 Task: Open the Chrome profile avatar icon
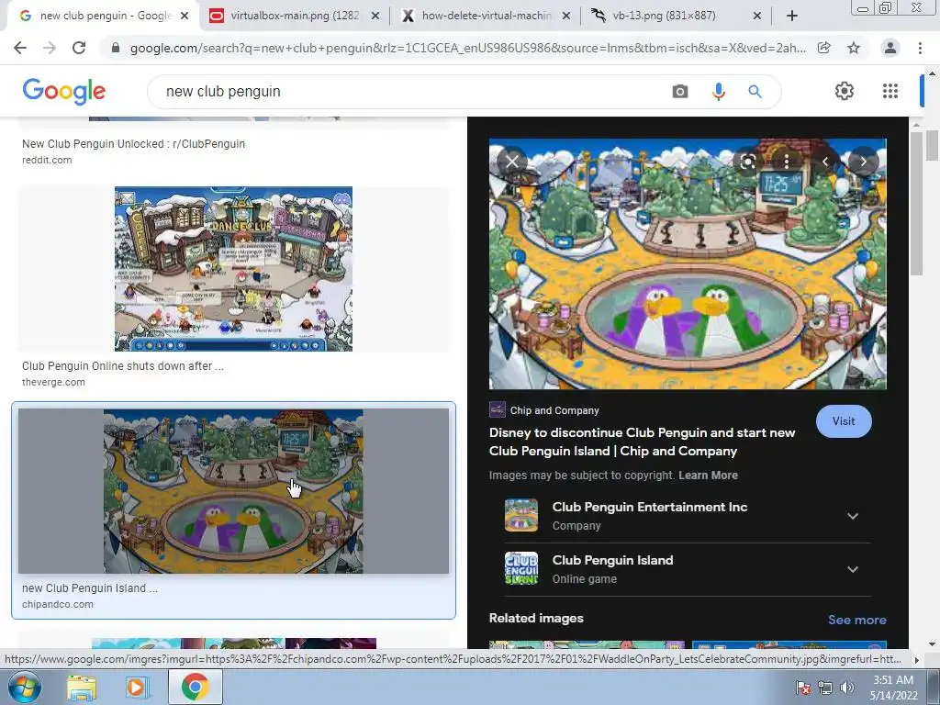890,48
